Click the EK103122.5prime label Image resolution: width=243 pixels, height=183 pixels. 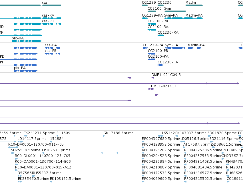point(65,179)
